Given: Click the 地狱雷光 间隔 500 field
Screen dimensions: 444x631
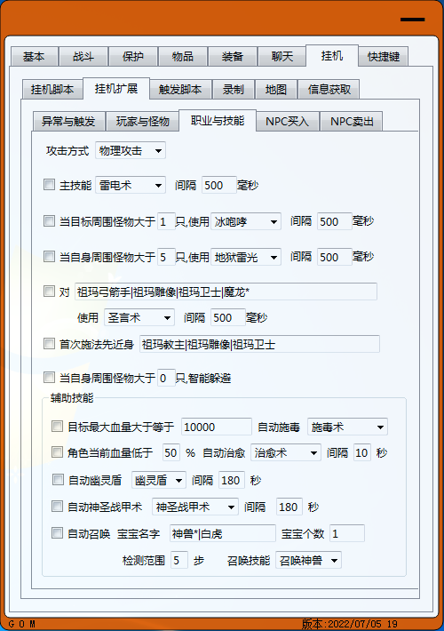Looking at the screenshot, I should tap(335, 257).
